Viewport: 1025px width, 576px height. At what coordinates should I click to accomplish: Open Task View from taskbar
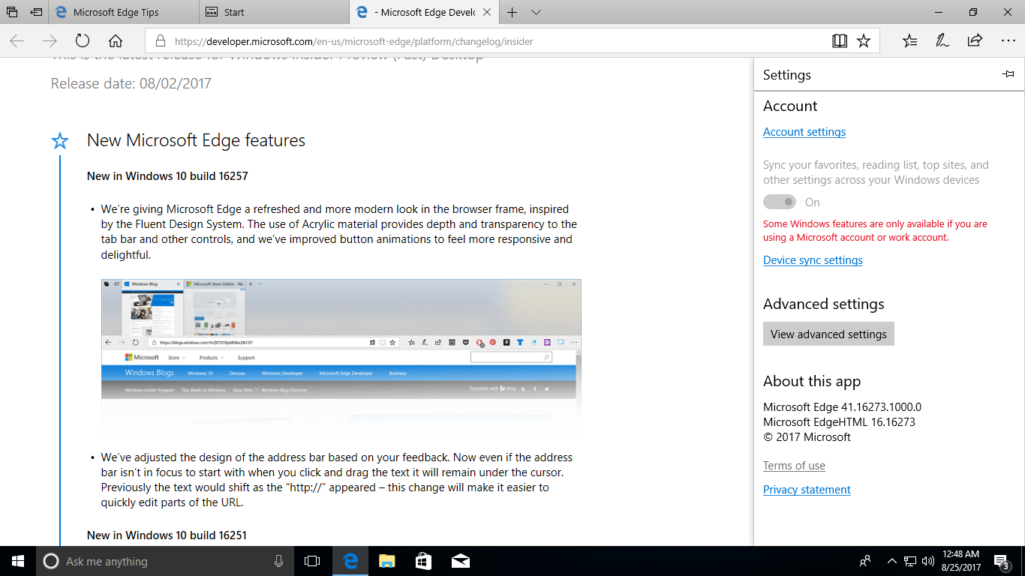click(312, 561)
